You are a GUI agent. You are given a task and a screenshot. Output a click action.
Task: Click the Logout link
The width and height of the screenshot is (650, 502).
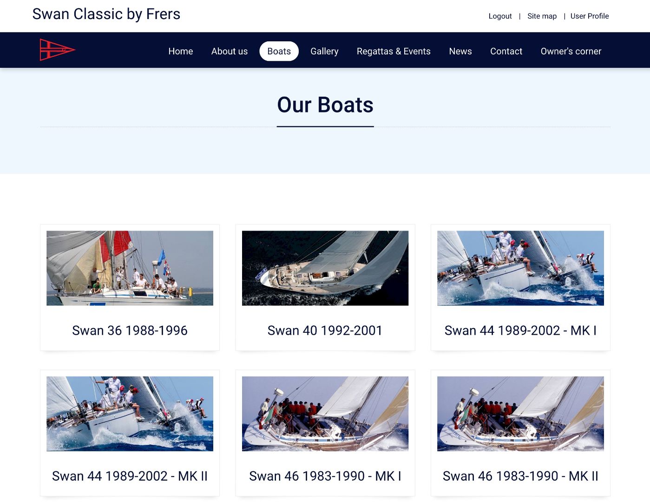(500, 16)
